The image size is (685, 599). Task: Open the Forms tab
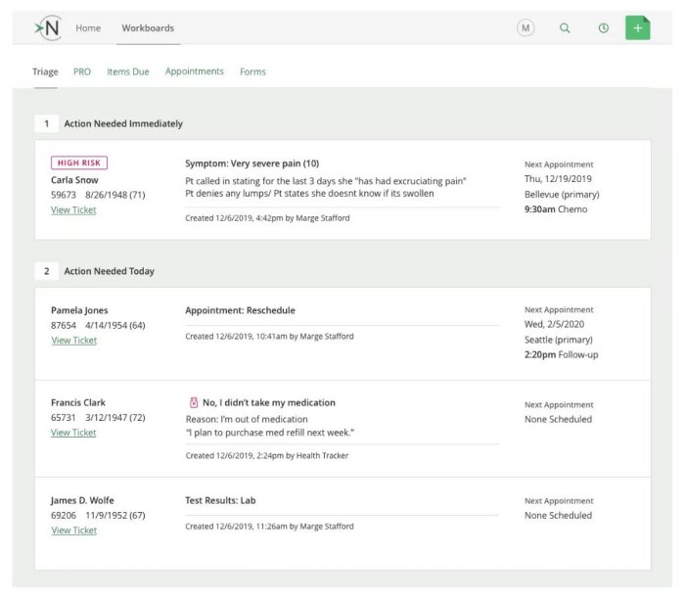coord(252,71)
